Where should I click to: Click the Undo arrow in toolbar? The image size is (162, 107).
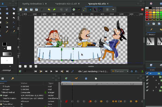point(49,9)
